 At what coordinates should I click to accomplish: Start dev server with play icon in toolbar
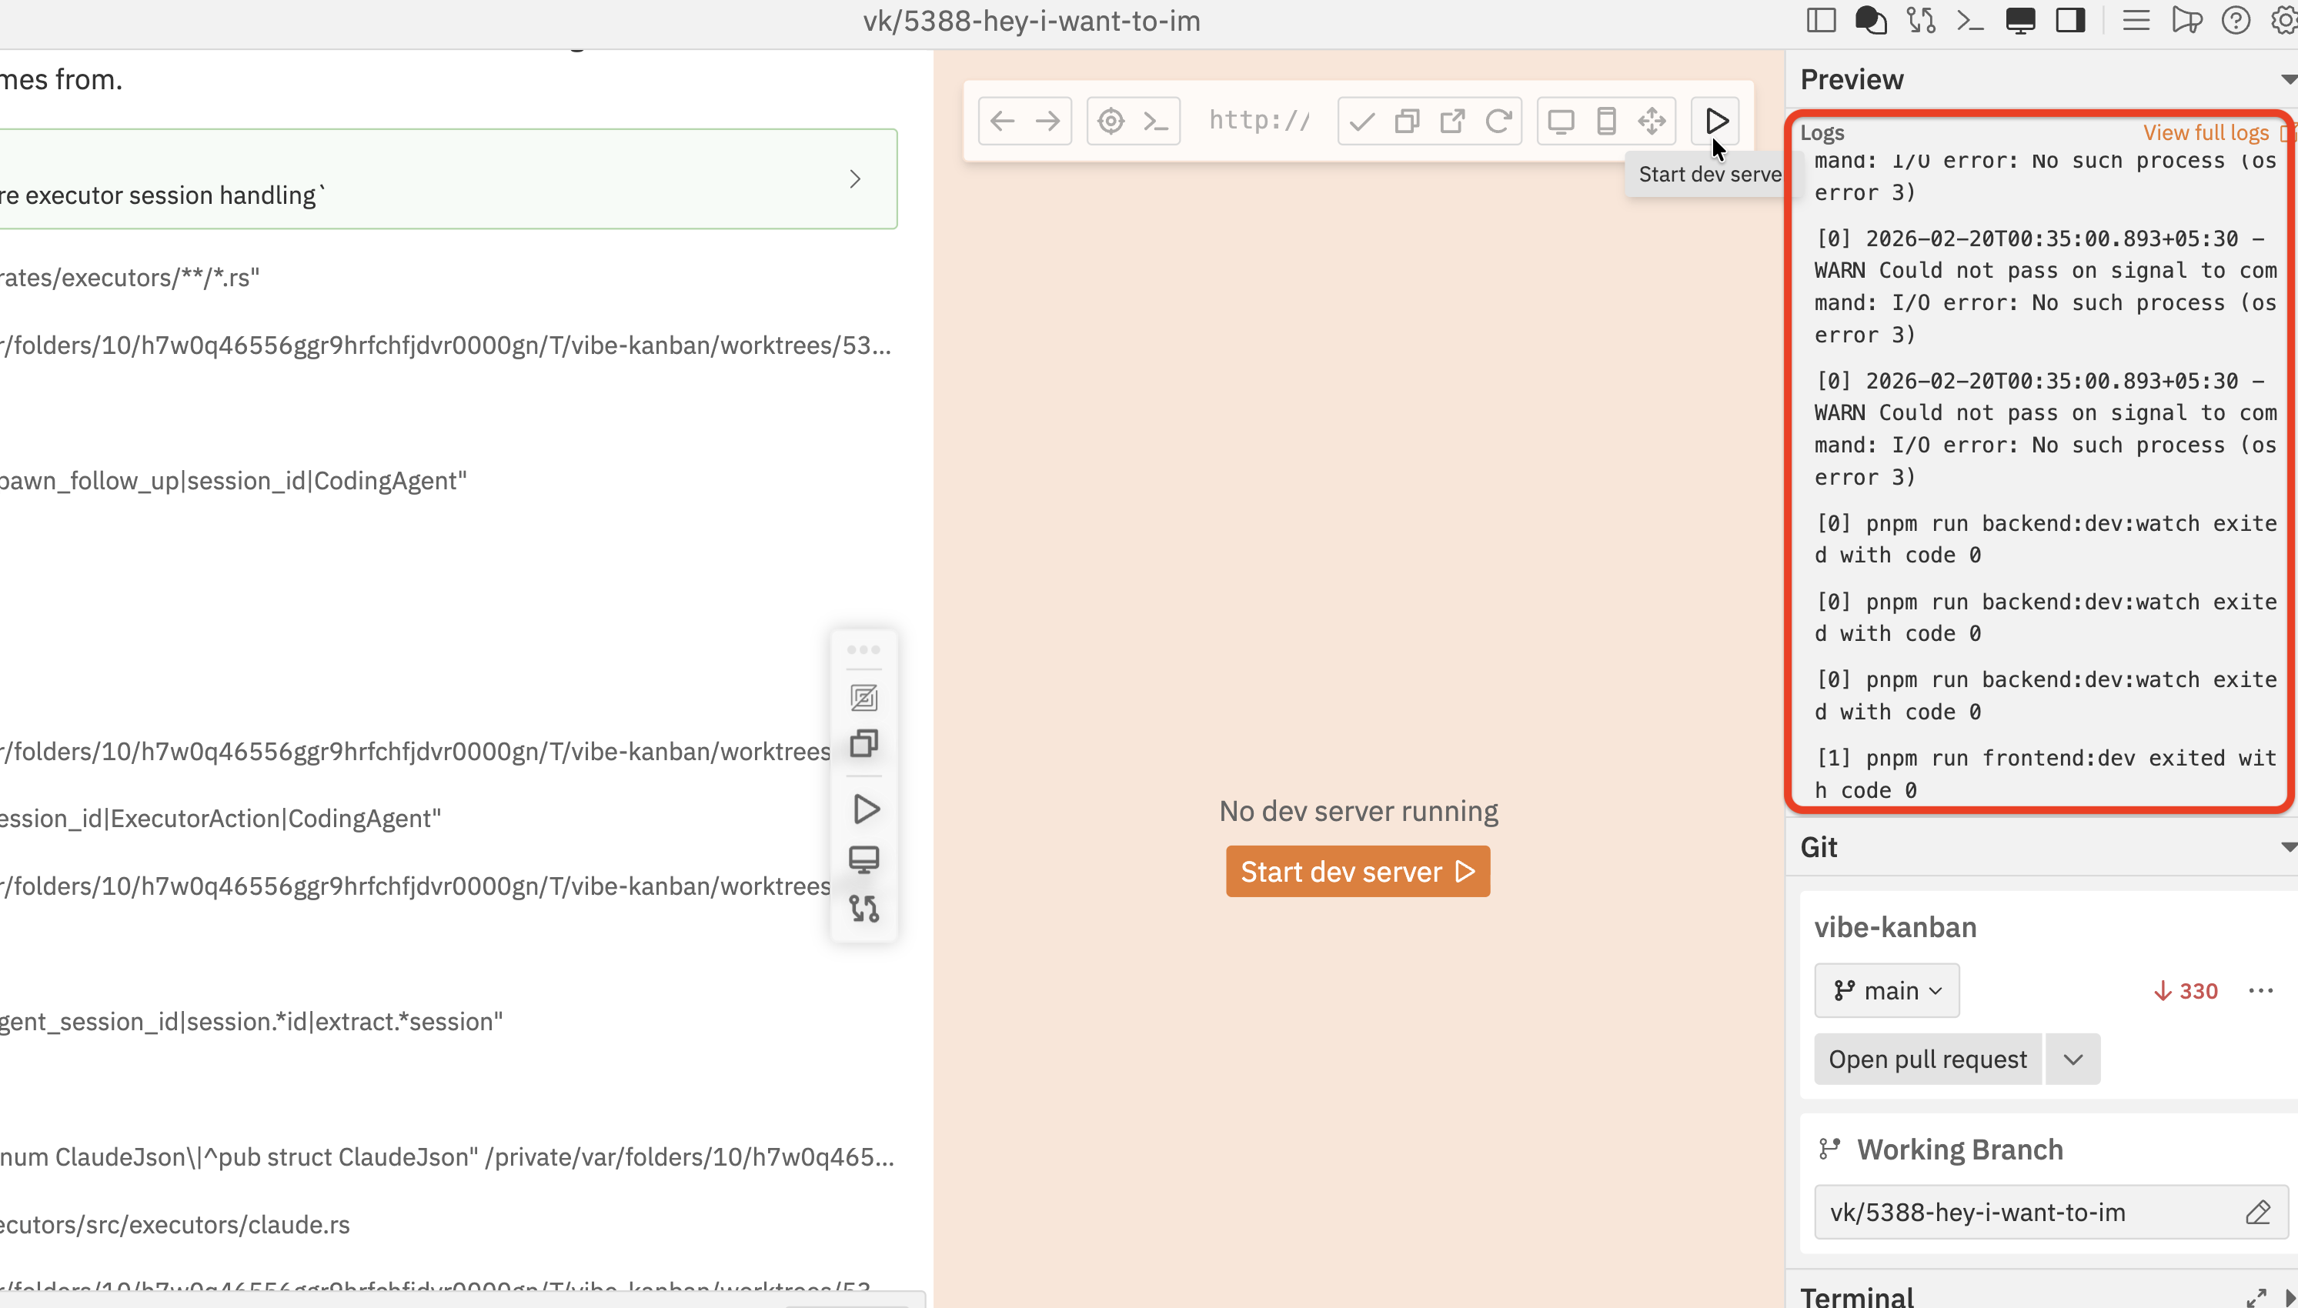pyautogui.click(x=1716, y=119)
